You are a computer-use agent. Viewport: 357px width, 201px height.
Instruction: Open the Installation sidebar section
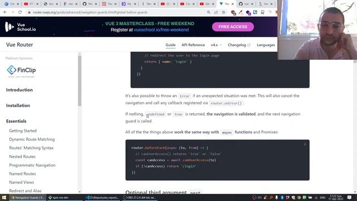(x=18, y=106)
